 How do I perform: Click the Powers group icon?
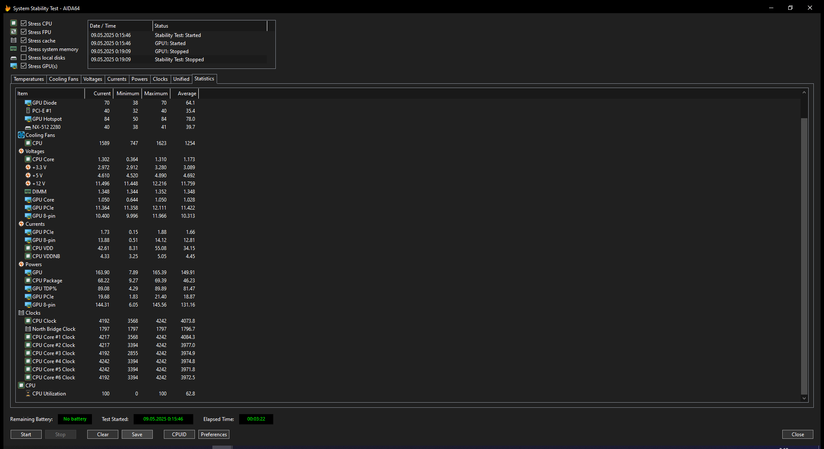[x=21, y=264]
